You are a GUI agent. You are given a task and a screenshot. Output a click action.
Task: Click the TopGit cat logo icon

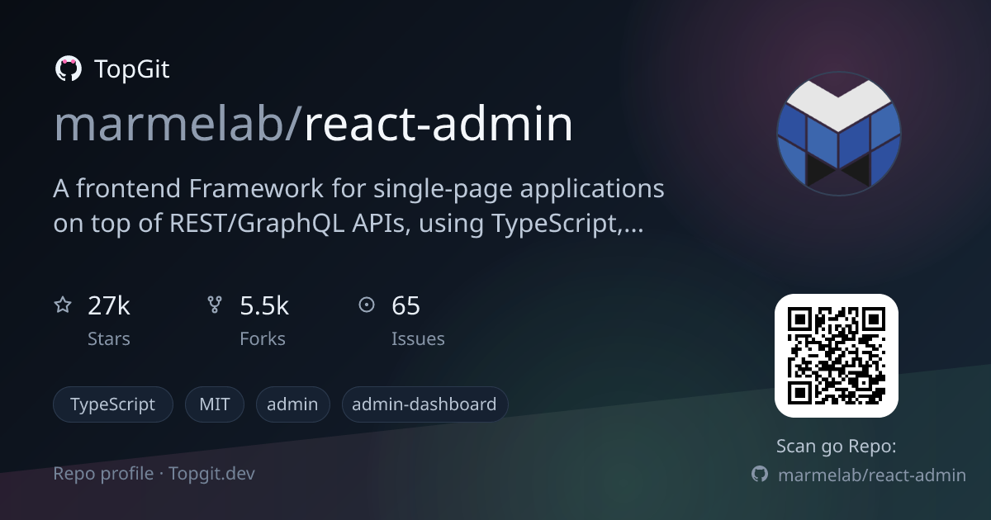point(68,69)
